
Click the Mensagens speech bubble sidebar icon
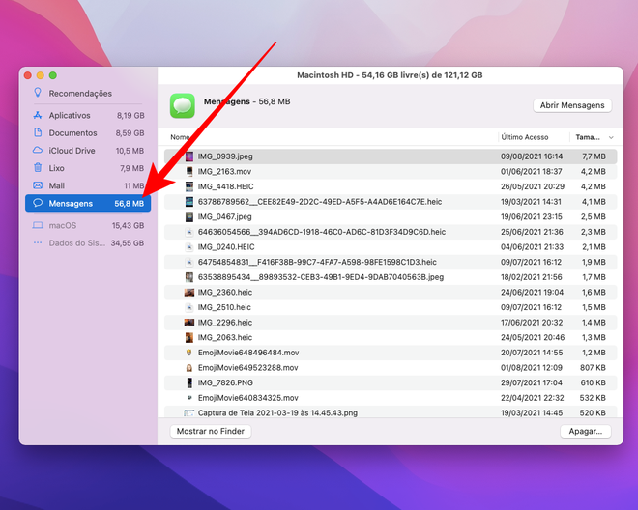38,203
